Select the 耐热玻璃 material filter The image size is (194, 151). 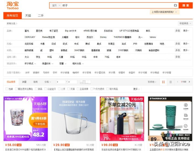click(x=29, y=50)
